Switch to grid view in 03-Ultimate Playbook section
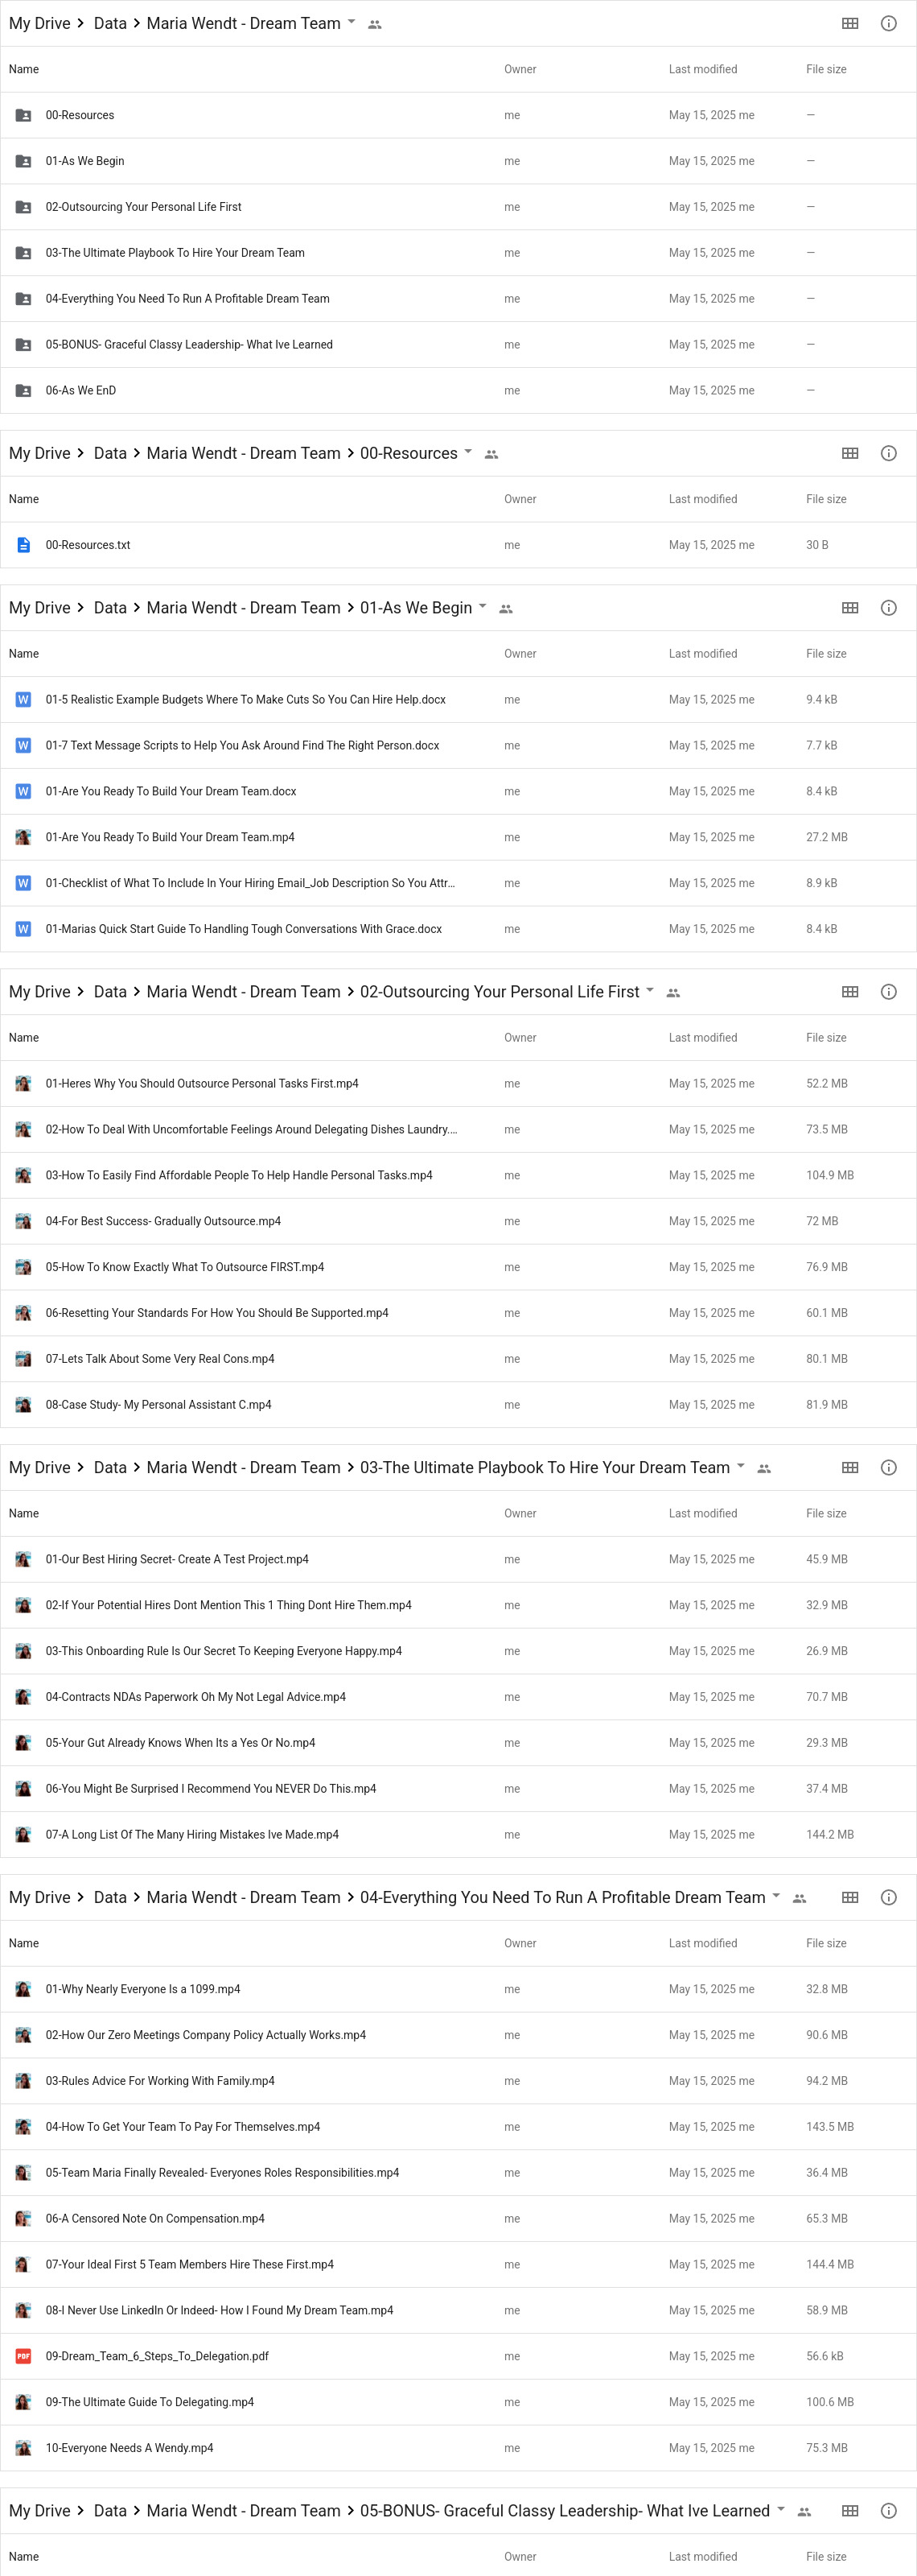The image size is (917, 2576). [850, 1468]
